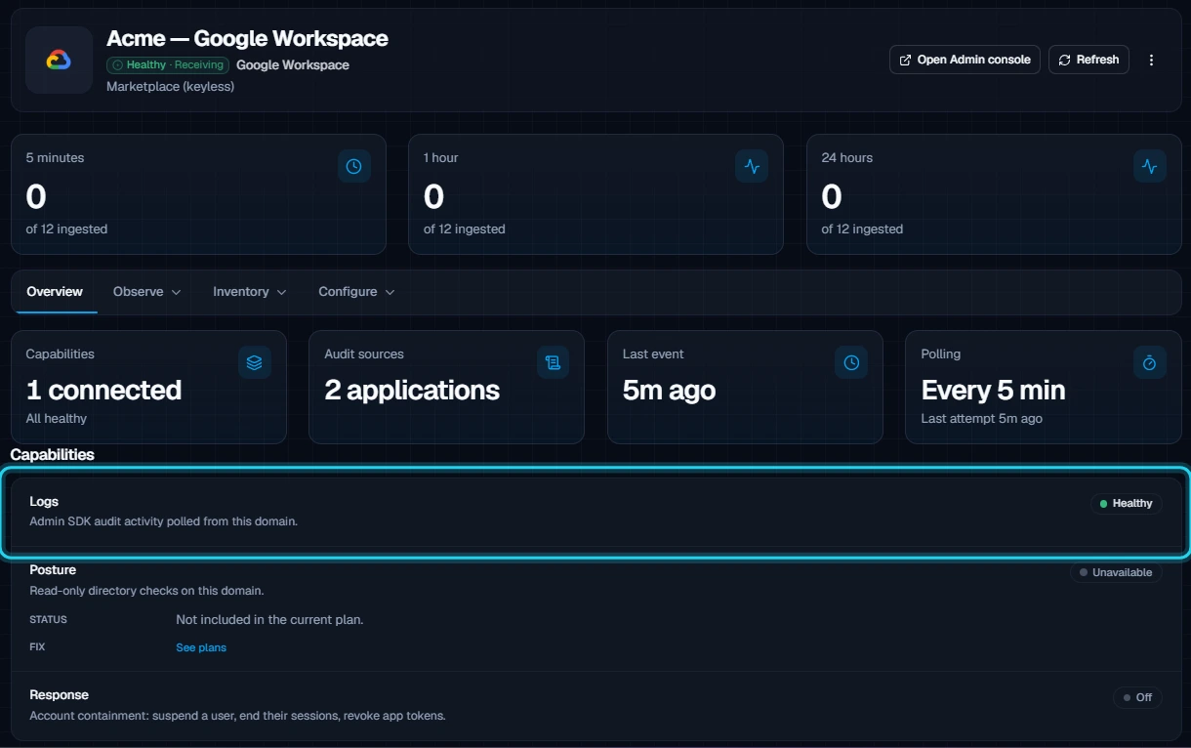Click the Capabilities section heading
Viewport: 1191px width, 748px height.
coord(52,455)
